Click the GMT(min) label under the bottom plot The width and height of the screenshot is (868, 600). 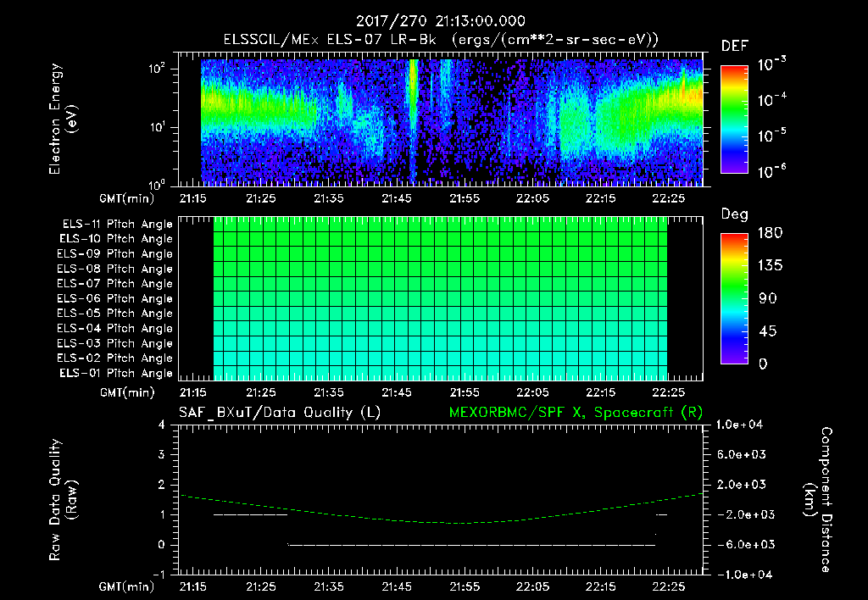click(x=127, y=586)
